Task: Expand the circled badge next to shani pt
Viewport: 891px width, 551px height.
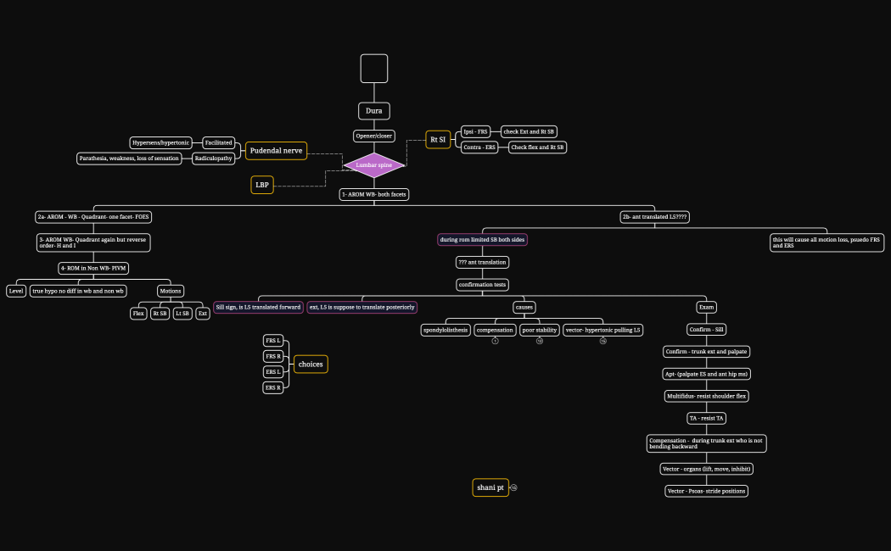Action: tap(513, 487)
